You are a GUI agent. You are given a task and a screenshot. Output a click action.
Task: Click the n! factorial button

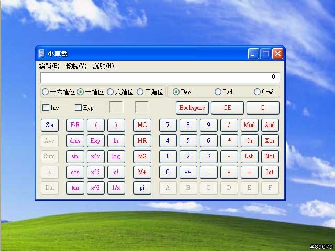pyautogui.click(x=116, y=172)
